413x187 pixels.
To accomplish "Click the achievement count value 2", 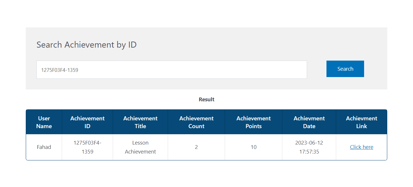I will [196, 147].
